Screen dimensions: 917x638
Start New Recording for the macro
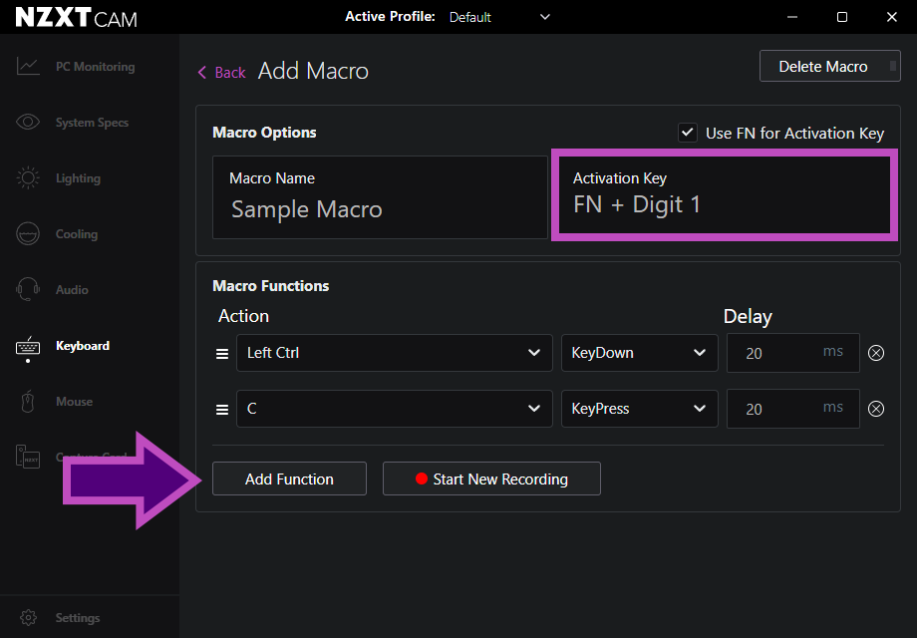[x=491, y=478]
